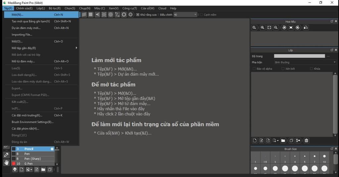Select the vanishing point snap icon
Screen dimensions: 339x177
(98, 15)
